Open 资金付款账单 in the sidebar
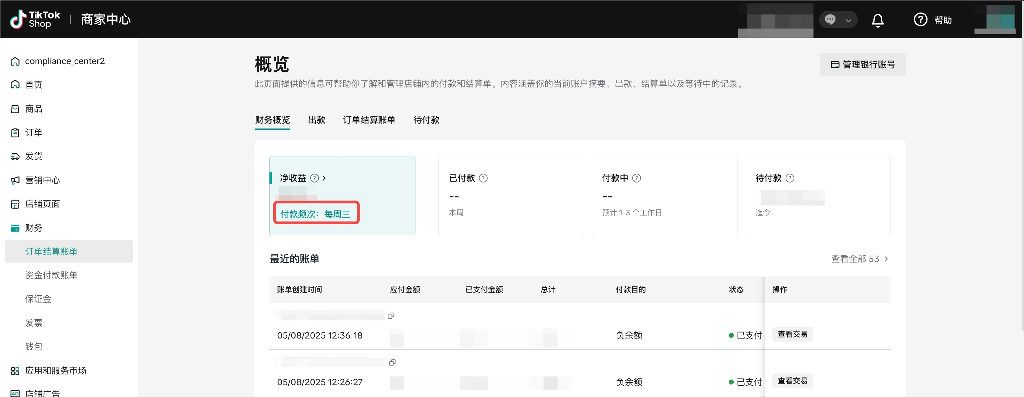The width and height of the screenshot is (1024, 397). (x=51, y=275)
